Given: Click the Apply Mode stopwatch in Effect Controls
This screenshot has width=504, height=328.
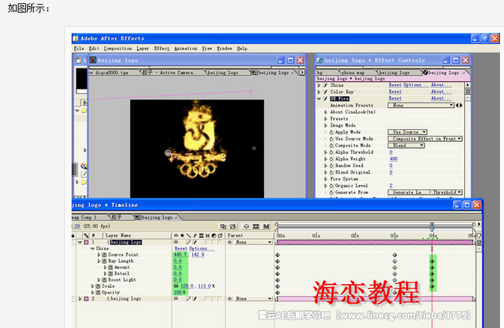Looking at the screenshot, I should 331,132.
